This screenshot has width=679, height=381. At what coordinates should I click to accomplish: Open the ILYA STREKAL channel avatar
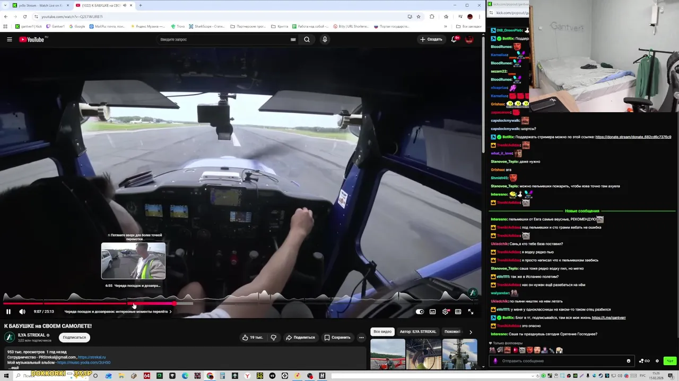(x=10, y=337)
